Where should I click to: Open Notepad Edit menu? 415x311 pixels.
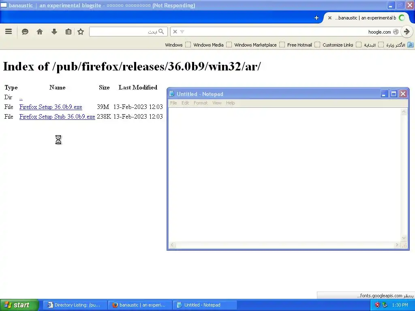[185, 103]
